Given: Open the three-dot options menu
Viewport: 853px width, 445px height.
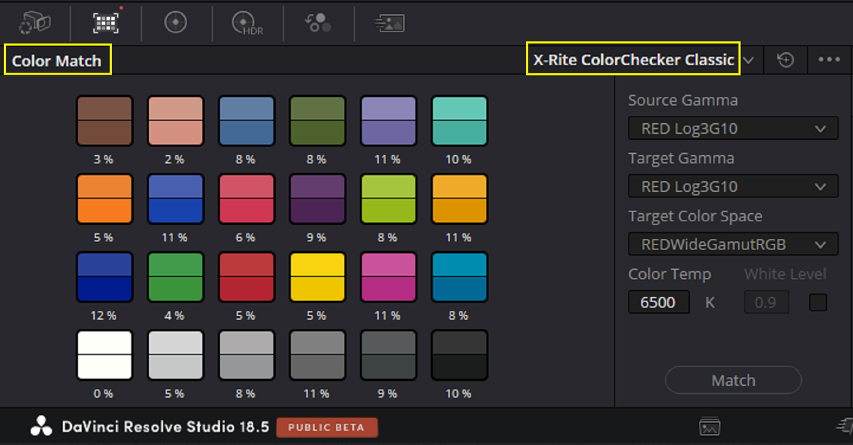Looking at the screenshot, I should [x=829, y=60].
